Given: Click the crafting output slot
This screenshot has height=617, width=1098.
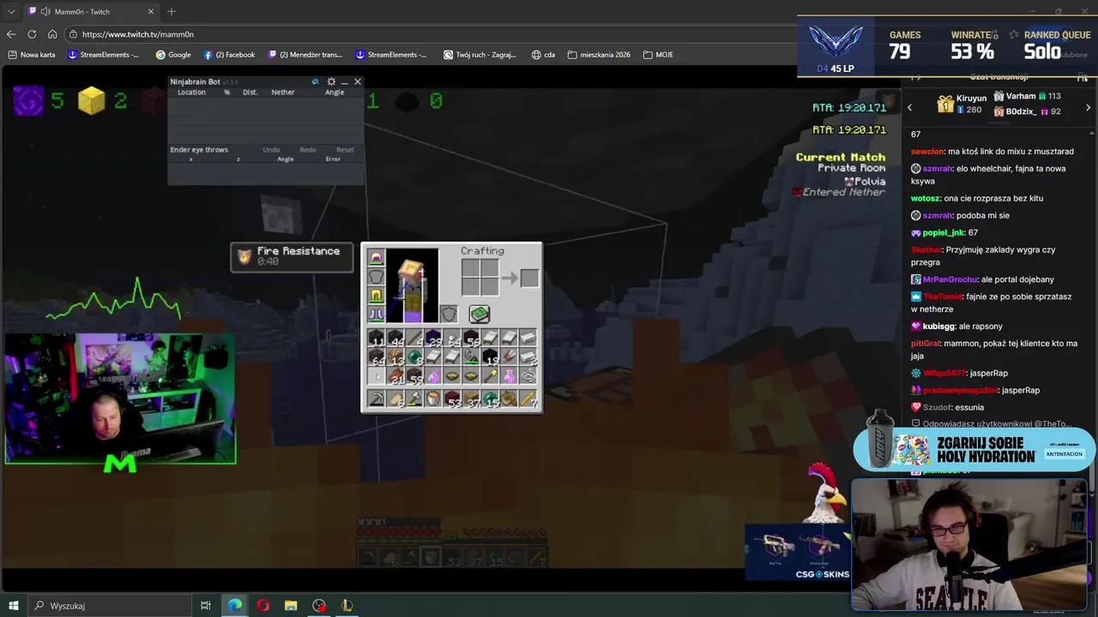Looking at the screenshot, I should pos(529,278).
